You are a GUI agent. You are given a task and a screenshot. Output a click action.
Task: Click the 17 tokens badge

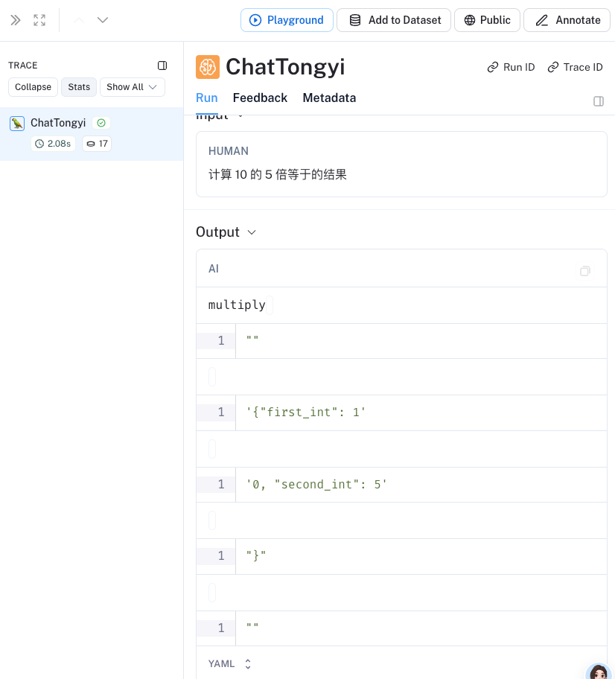click(97, 144)
